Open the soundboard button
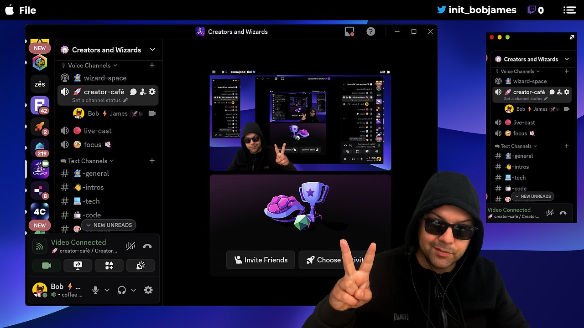This screenshot has height=328, width=584. click(x=141, y=266)
